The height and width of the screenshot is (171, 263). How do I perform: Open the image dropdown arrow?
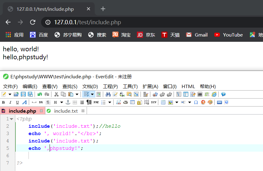tap(177, 102)
